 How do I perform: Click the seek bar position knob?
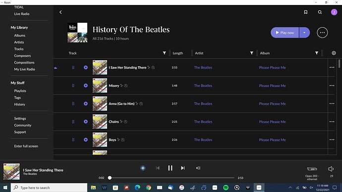tap(110, 178)
